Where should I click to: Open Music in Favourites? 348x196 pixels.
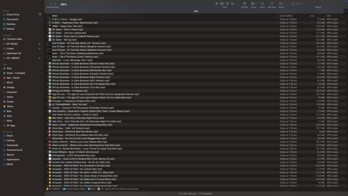[x=10, y=136]
